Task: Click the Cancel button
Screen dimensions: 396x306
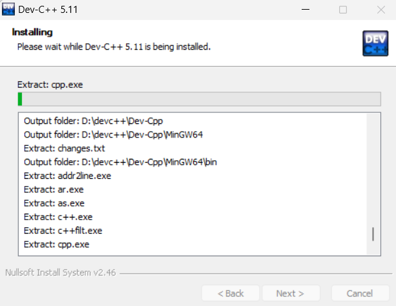Action: pyautogui.click(x=360, y=293)
